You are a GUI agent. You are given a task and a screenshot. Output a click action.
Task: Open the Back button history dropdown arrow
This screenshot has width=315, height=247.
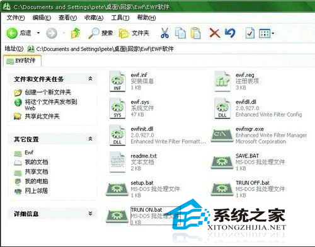pos(38,33)
